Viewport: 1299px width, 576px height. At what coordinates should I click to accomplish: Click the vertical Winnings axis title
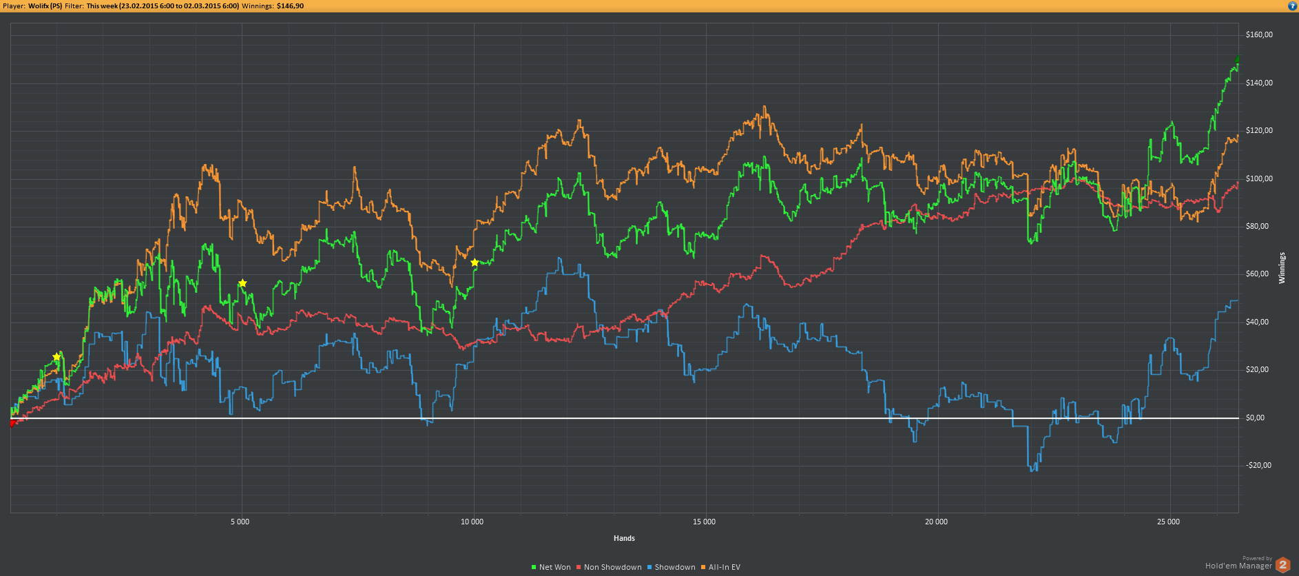click(1282, 268)
